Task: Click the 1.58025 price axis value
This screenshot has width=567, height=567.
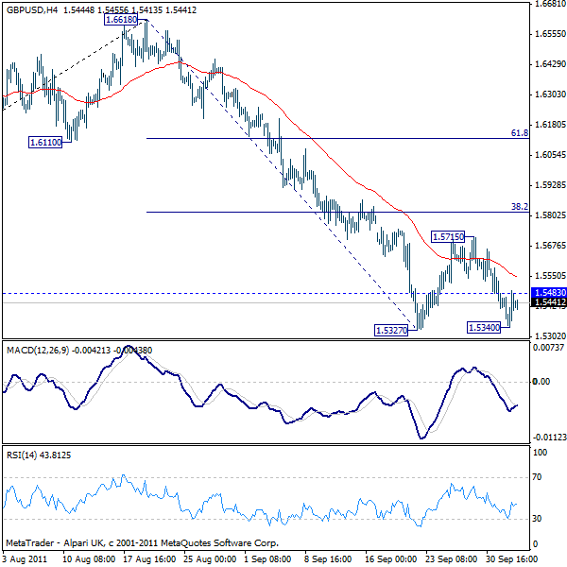Action: [x=550, y=215]
